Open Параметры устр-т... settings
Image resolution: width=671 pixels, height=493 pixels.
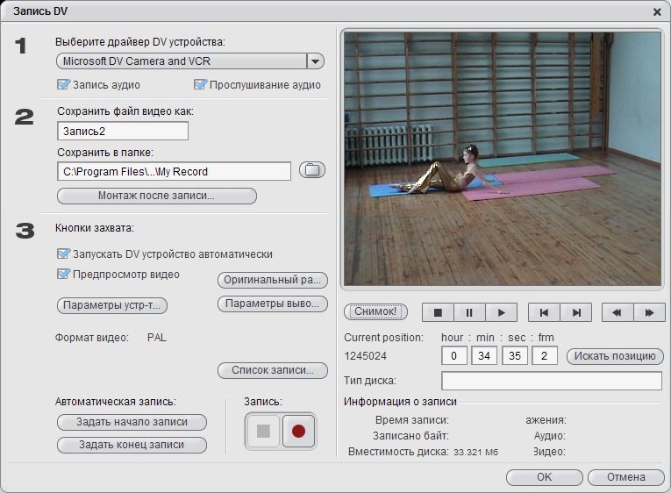pos(112,305)
